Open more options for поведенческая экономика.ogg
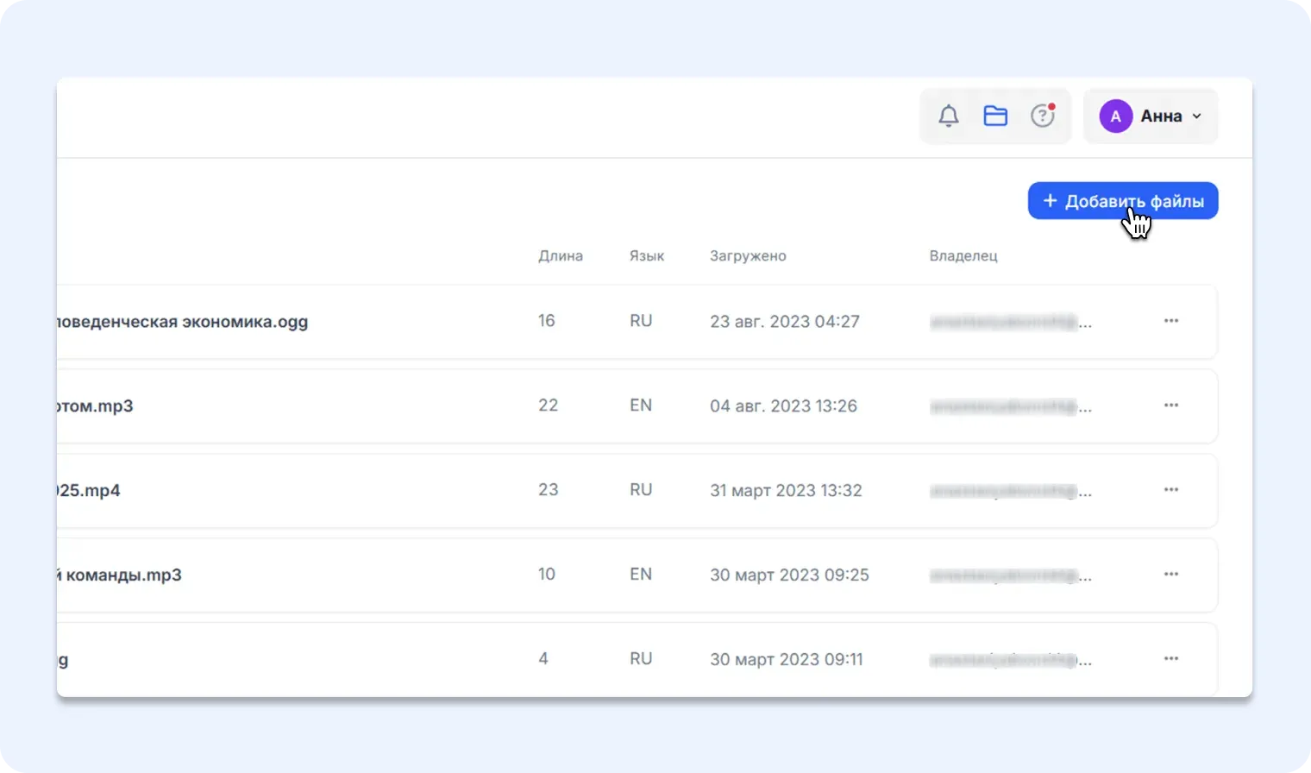Viewport: 1311px width, 773px height. tap(1170, 321)
